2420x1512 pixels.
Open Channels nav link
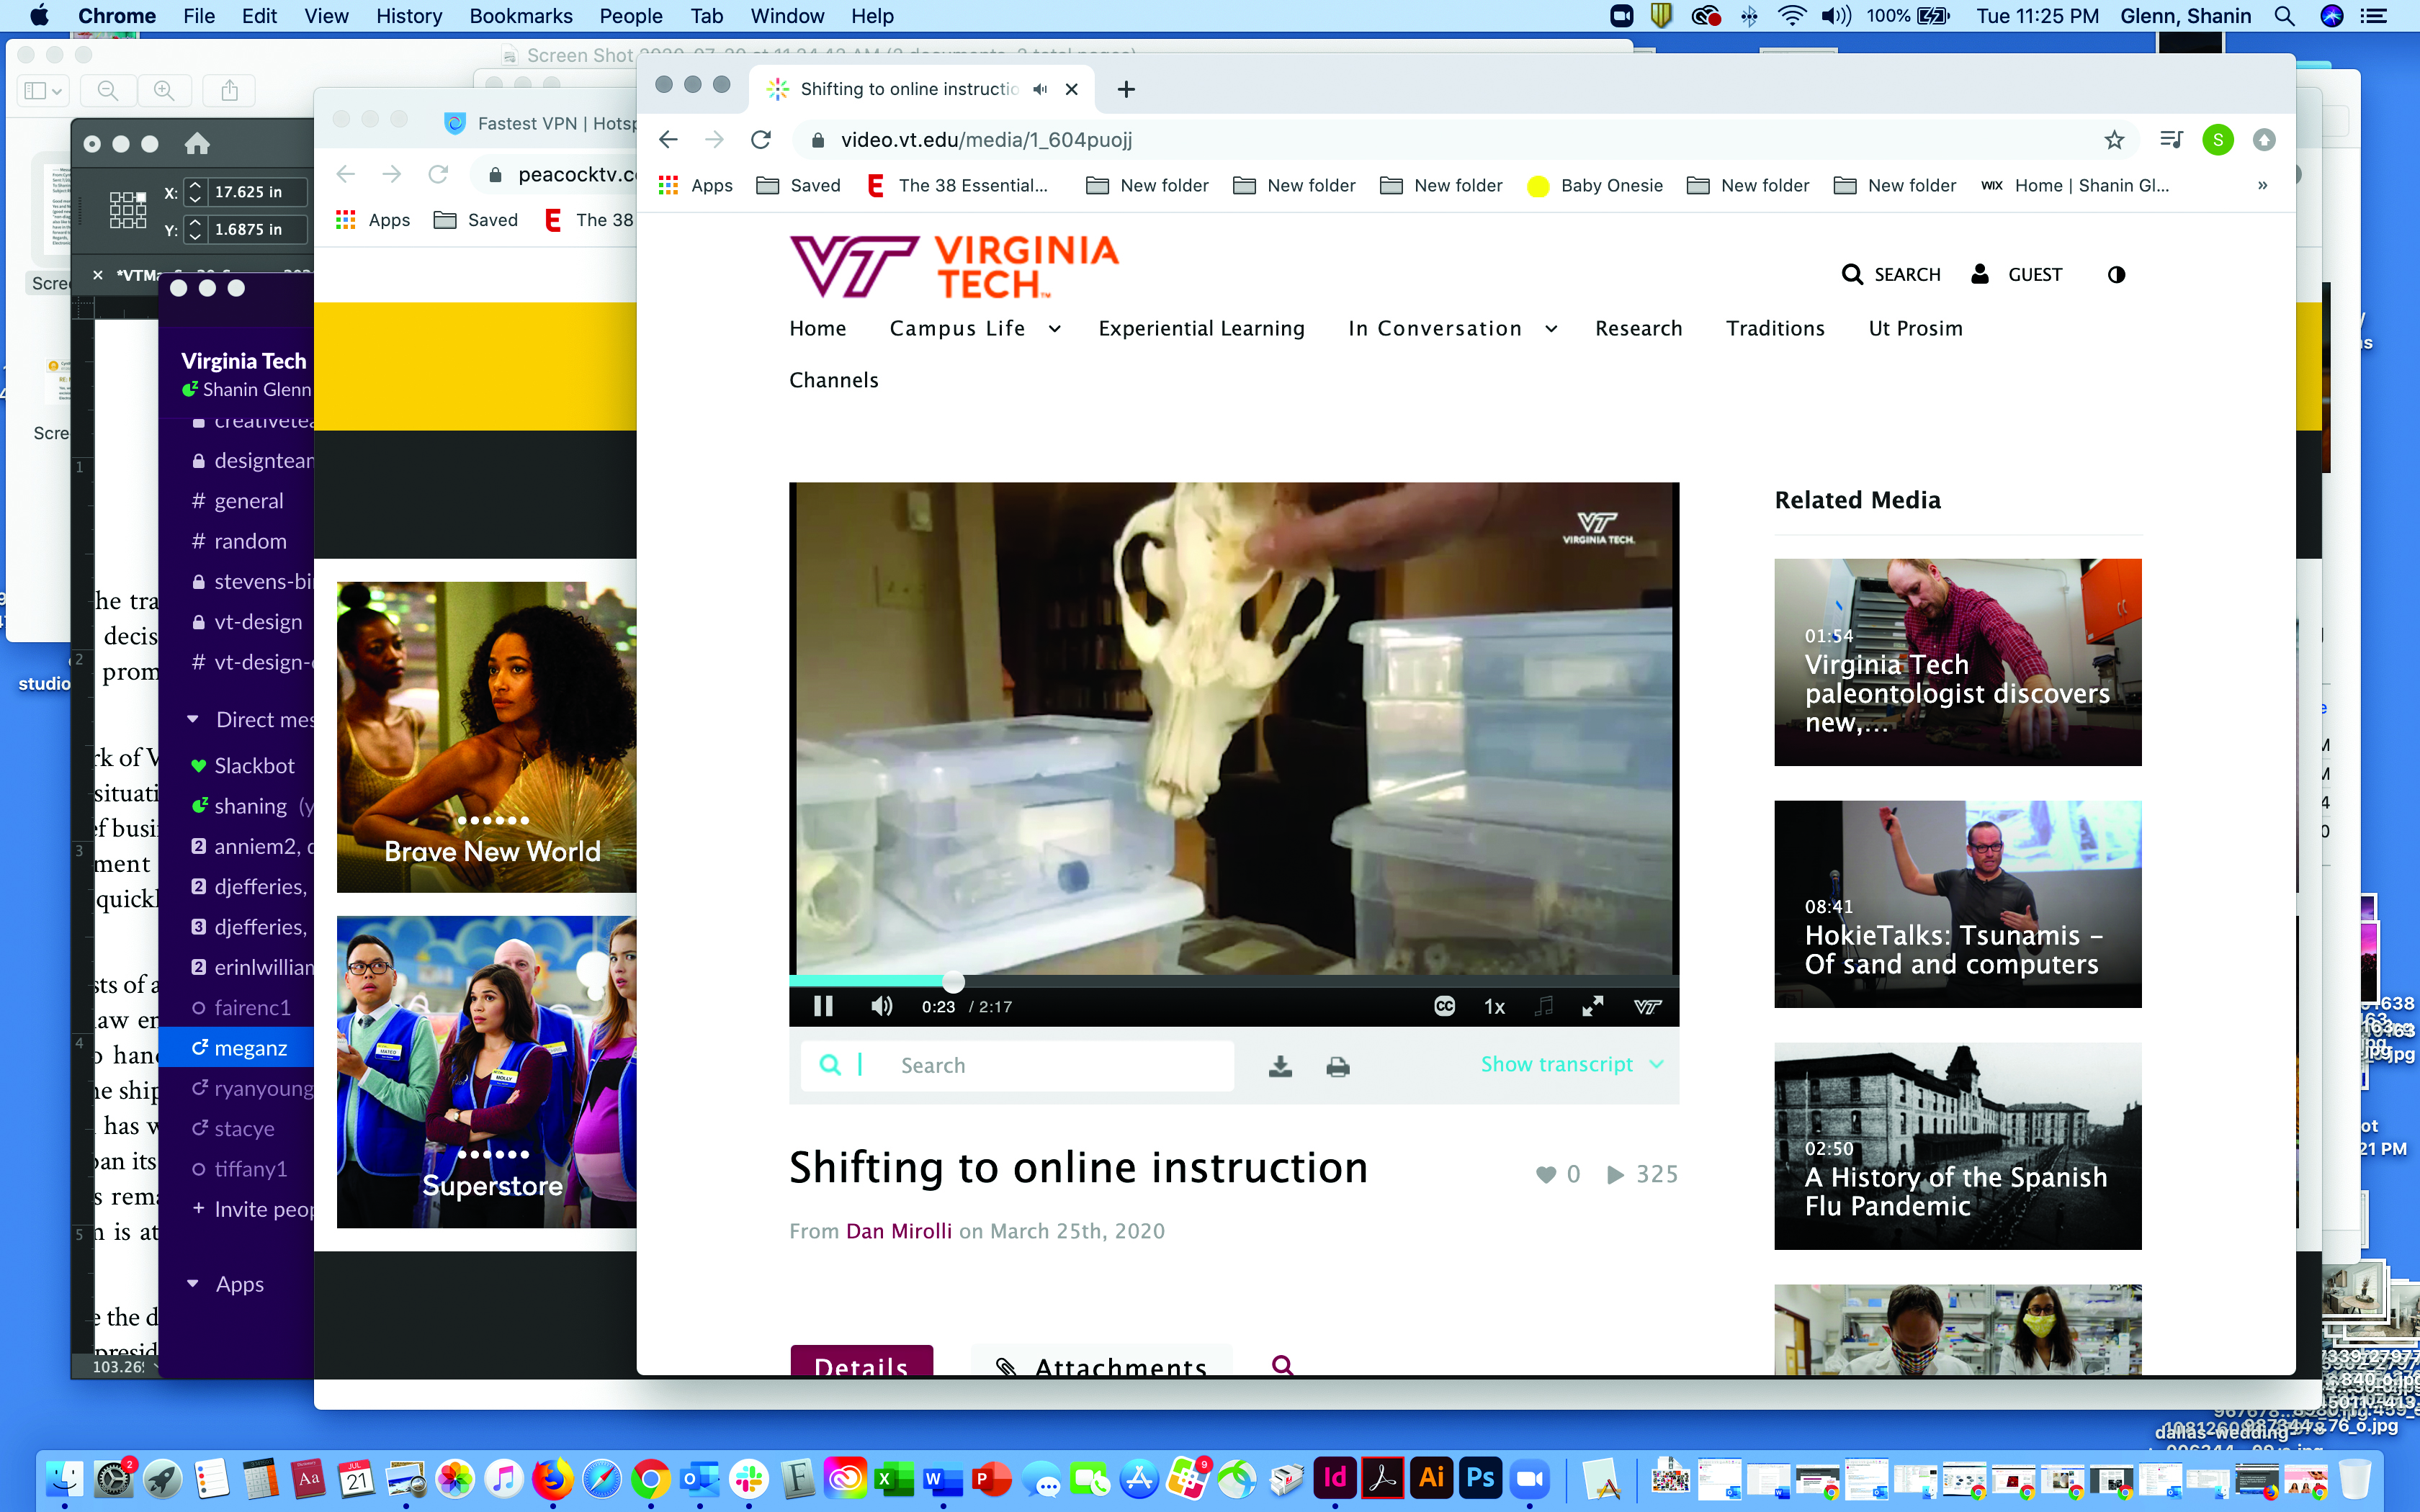[833, 380]
